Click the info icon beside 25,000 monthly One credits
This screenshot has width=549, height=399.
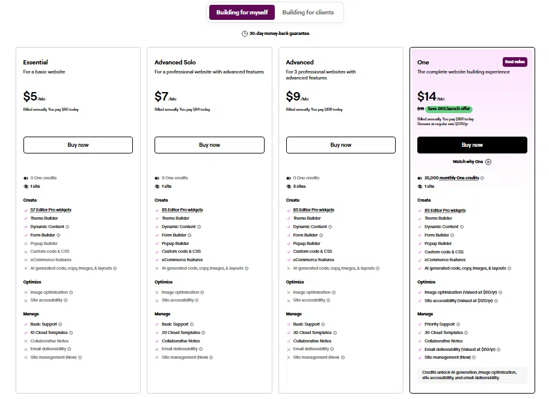[482, 178]
